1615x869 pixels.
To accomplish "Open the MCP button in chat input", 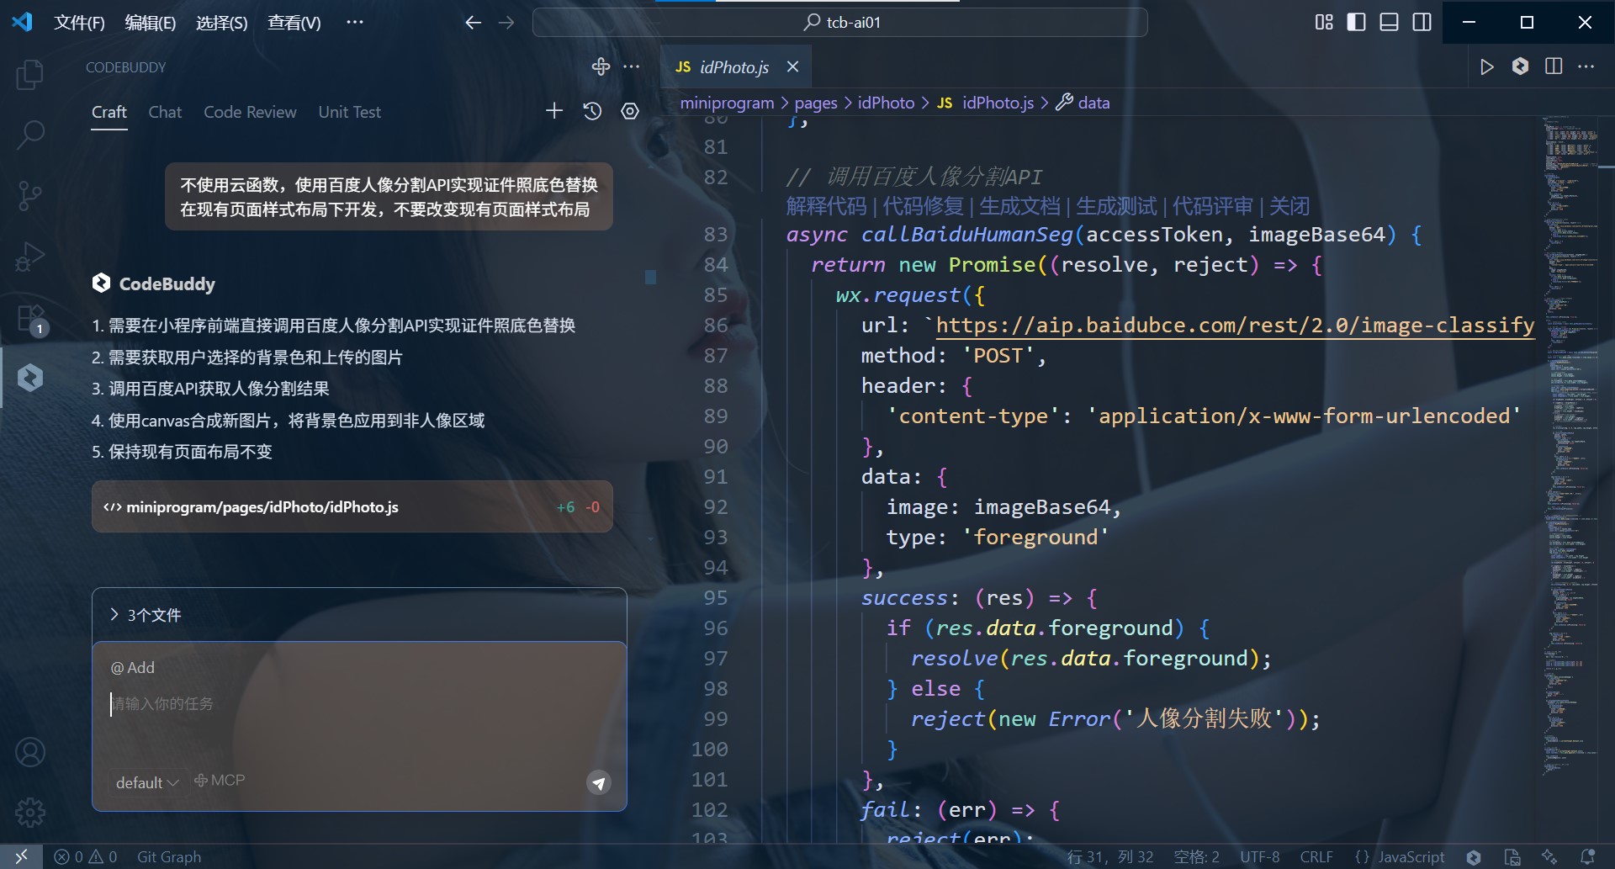I will coord(220,781).
